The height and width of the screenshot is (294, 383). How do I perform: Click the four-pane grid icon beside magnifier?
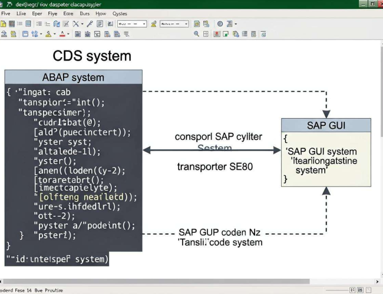(x=206, y=34)
